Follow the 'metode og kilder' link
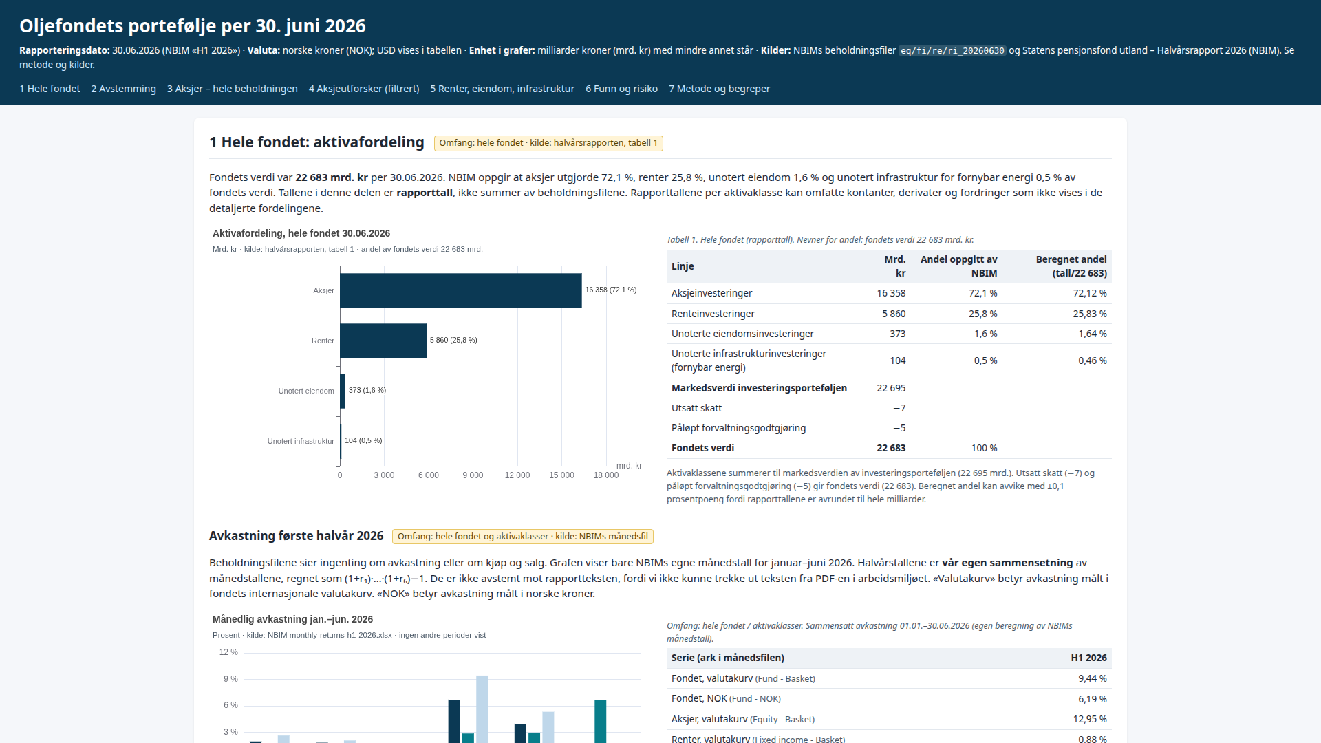 [x=56, y=65]
